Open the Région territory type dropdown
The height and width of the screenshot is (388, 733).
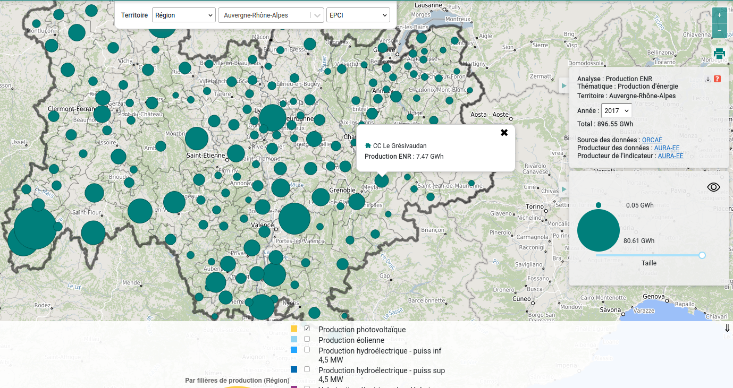tap(183, 15)
